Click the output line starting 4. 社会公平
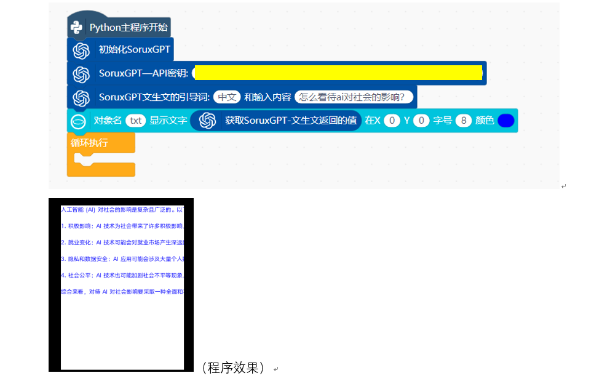The height and width of the screenshot is (381, 594). 122,275
